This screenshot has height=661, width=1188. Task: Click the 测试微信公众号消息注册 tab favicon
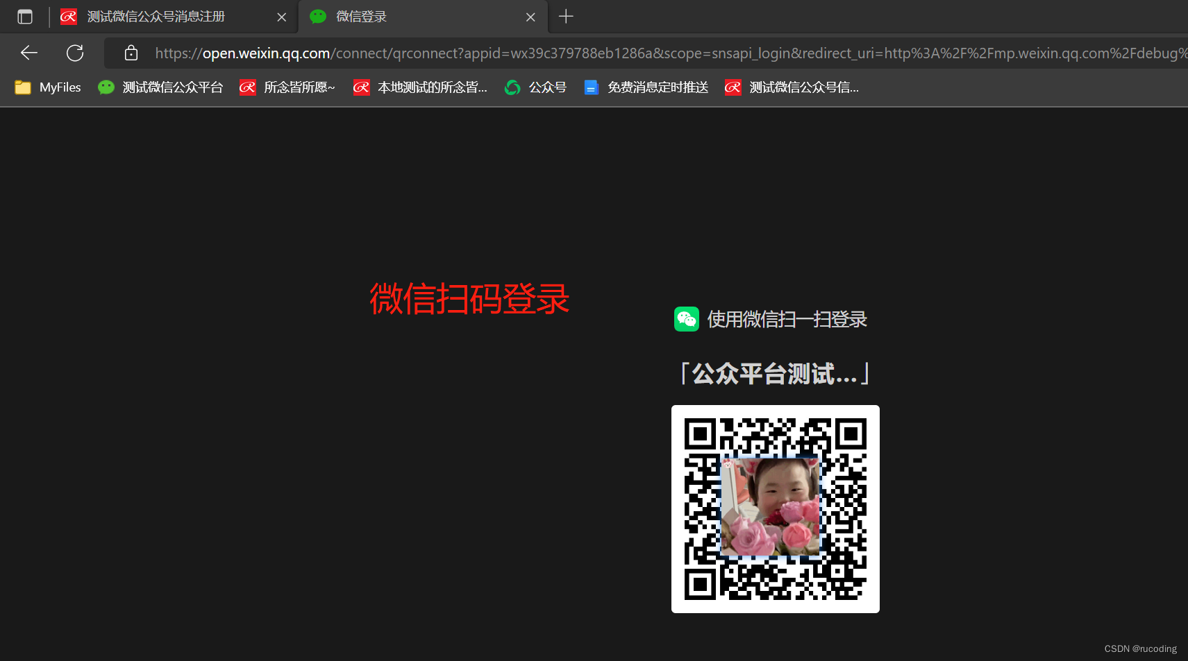[x=69, y=17]
